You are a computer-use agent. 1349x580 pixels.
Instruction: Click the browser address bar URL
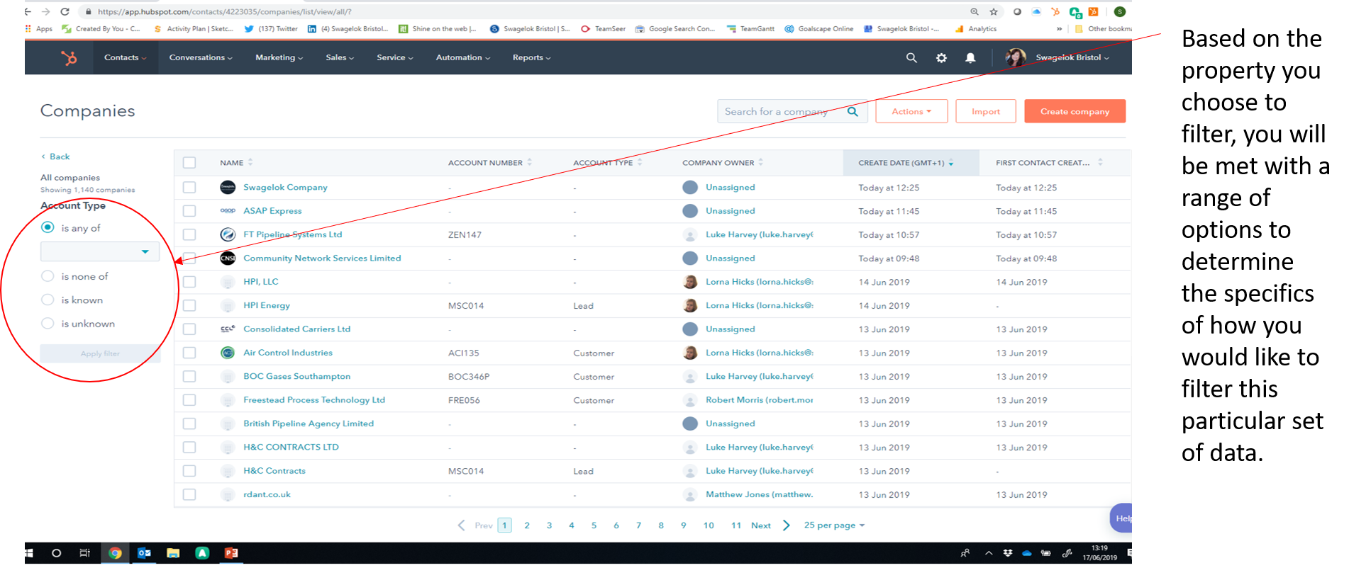click(x=225, y=11)
